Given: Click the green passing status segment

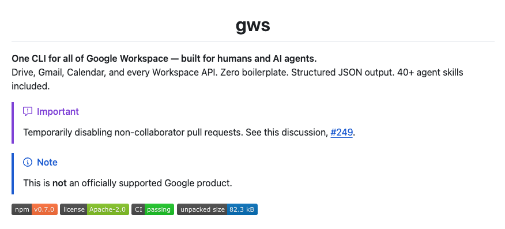Looking at the screenshot, I should pos(159,209).
